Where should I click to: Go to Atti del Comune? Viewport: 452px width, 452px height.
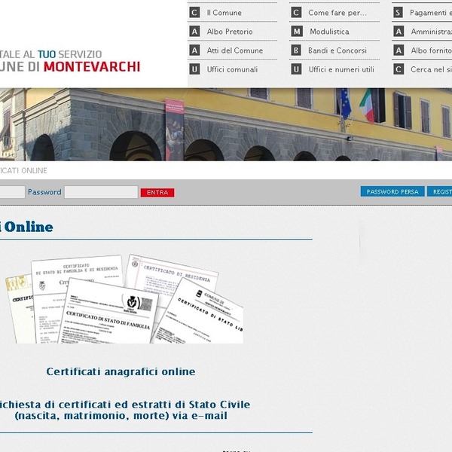click(x=234, y=50)
